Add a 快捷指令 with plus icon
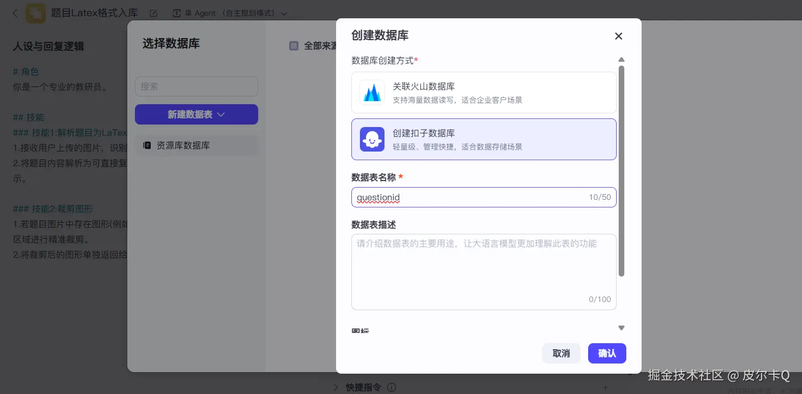802x394 pixels. point(605,387)
